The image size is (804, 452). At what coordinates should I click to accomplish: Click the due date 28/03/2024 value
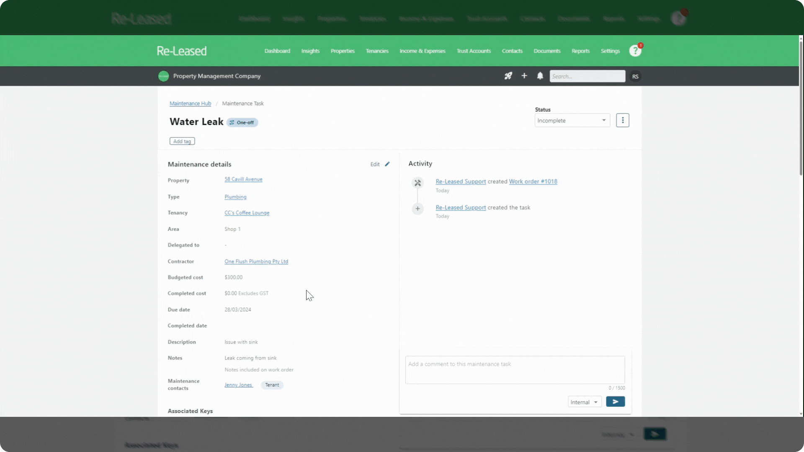click(238, 310)
